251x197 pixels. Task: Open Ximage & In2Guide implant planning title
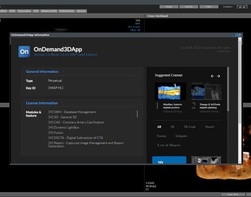(x=210, y=106)
